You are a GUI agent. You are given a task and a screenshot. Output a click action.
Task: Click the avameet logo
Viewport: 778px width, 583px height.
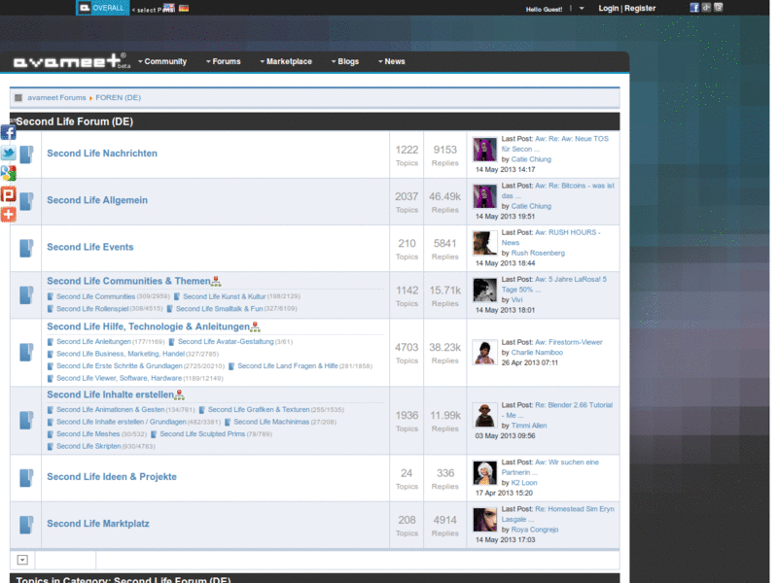(x=69, y=61)
